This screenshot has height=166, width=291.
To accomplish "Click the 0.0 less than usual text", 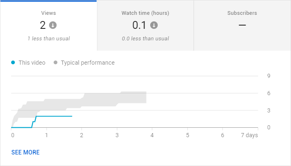I will pyautogui.click(x=145, y=39).
